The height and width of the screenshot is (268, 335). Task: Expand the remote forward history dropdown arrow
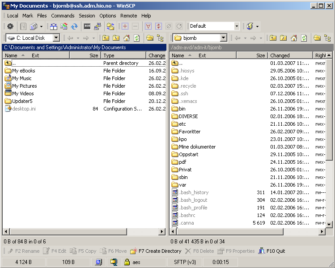pyautogui.click(x=261, y=38)
